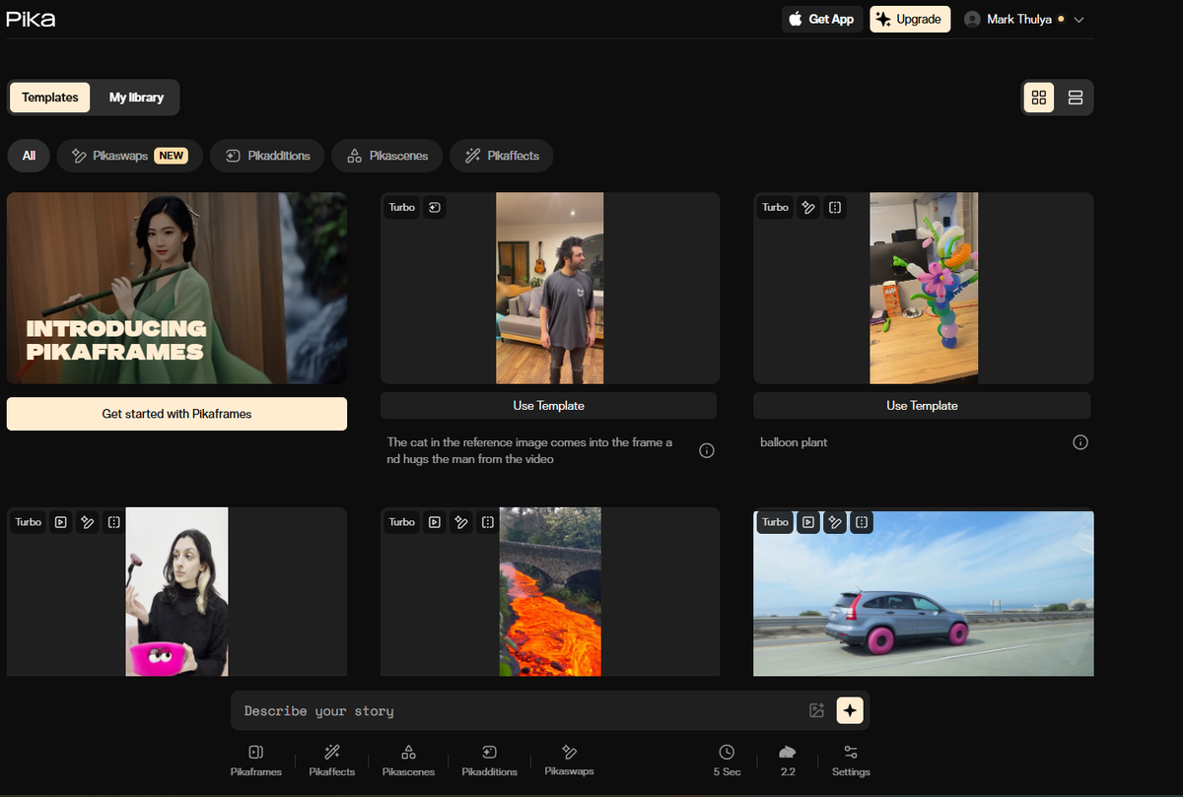Filter templates by Pikadditions

(267, 156)
